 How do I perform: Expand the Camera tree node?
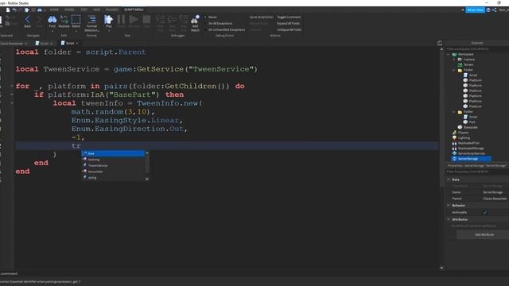click(454, 60)
